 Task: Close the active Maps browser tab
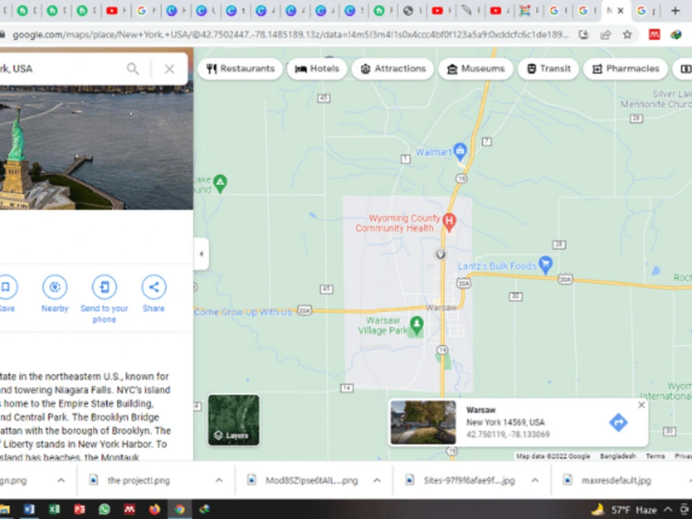tap(620, 10)
